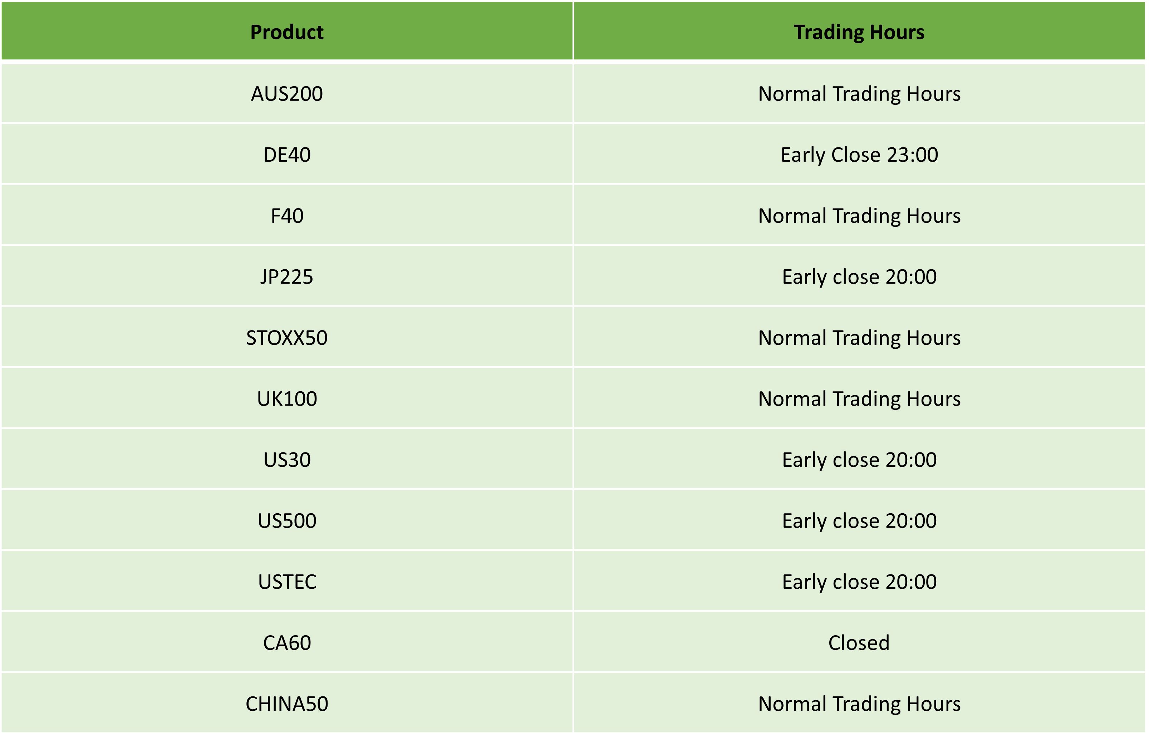
Task: Click the Product column header
Action: 287,31
